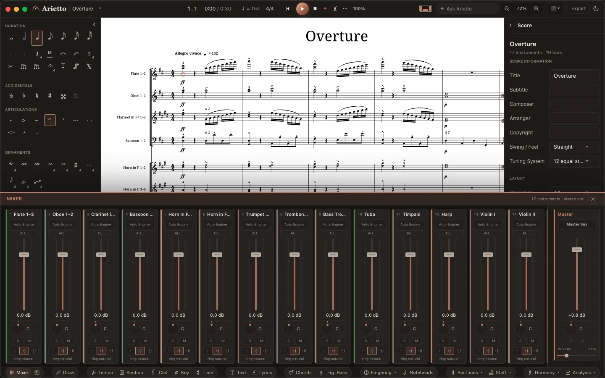The width and height of the screenshot is (605, 378).
Task: Adjust the Master reverb slider
Action: [577, 356]
